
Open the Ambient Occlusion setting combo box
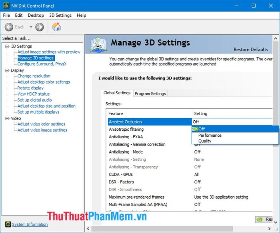click(x=232, y=121)
